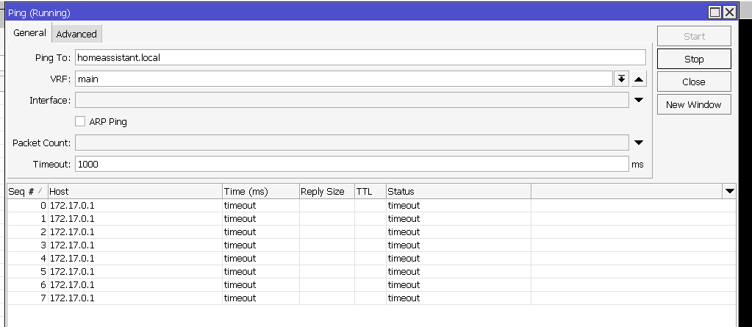
Task: Open the VRF dropdown list
Action: 621,79
